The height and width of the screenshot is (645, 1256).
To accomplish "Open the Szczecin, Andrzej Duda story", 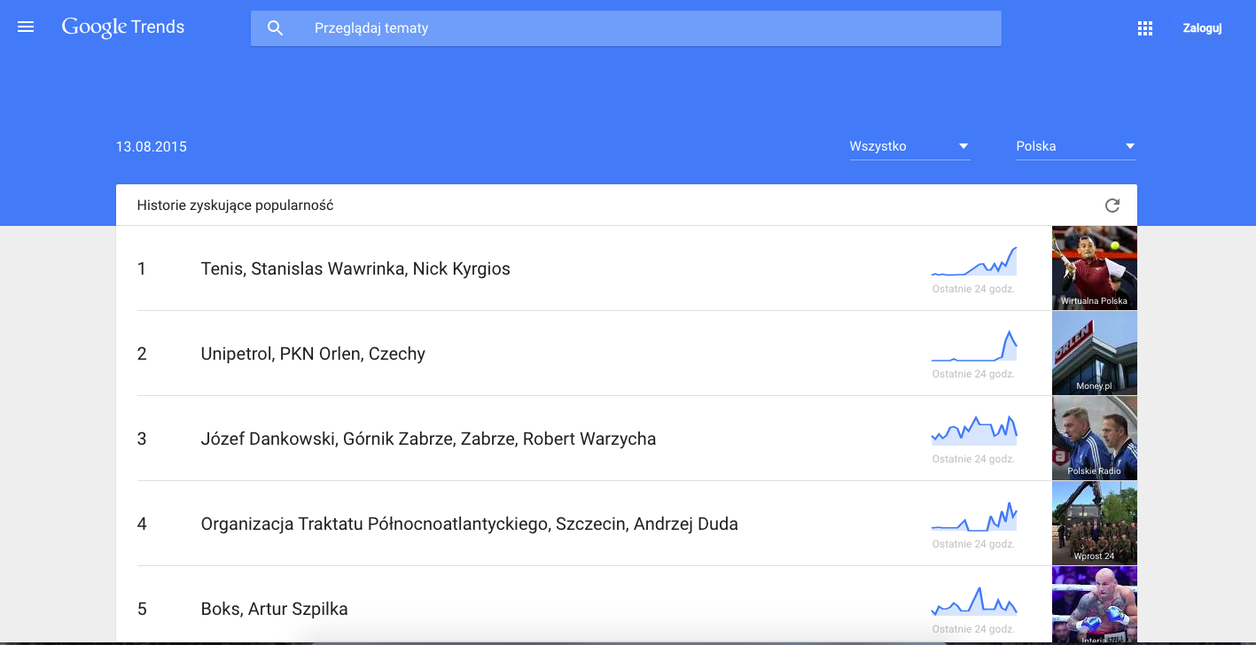I will coord(469,524).
